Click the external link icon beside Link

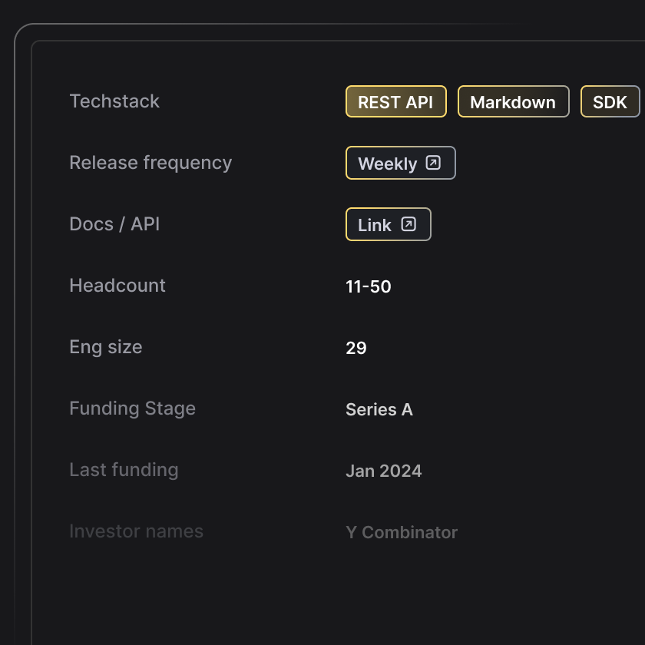tap(409, 224)
